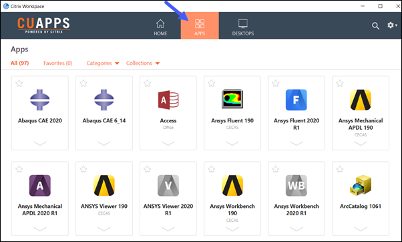Expand details chevron under Ansys Fluent 190

click(232, 143)
